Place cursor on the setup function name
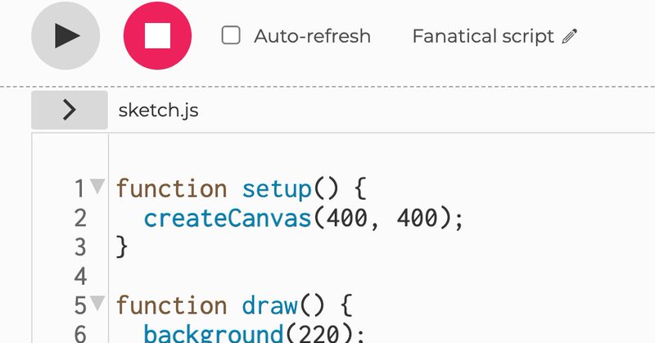 (277, 189)
